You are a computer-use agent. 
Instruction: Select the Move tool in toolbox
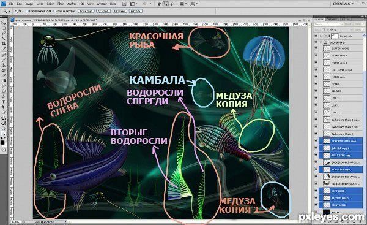coord(3,23)
